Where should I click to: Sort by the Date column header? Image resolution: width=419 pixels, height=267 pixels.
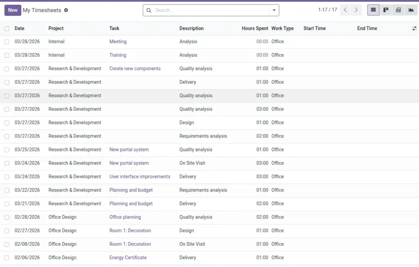(x=19, y=28)
